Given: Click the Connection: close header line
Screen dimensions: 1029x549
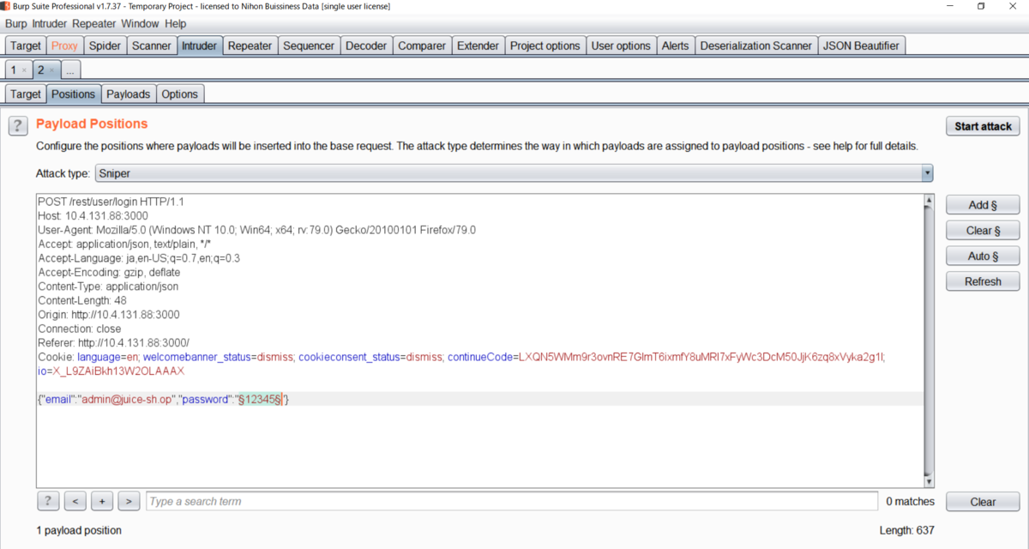Looking at the screenshot, I should click(80, 329).
